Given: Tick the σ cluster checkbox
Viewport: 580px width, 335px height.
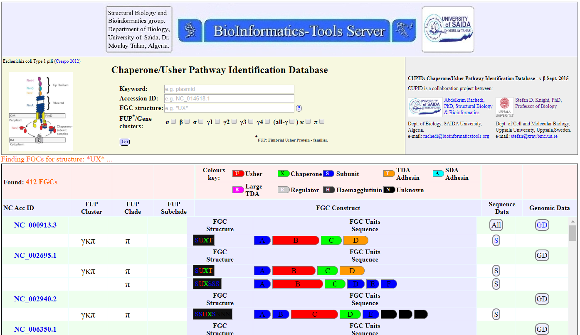Looking at the screenshot, I should pos(201,122).
